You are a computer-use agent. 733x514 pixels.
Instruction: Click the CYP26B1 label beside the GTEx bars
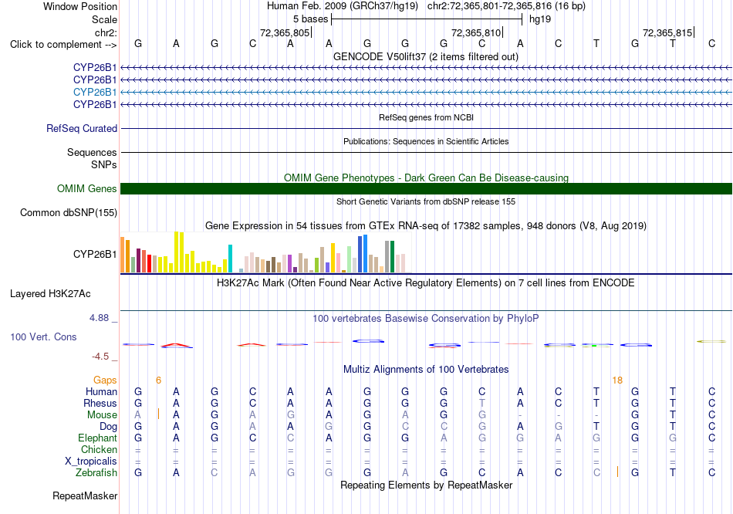coord(95,254)
